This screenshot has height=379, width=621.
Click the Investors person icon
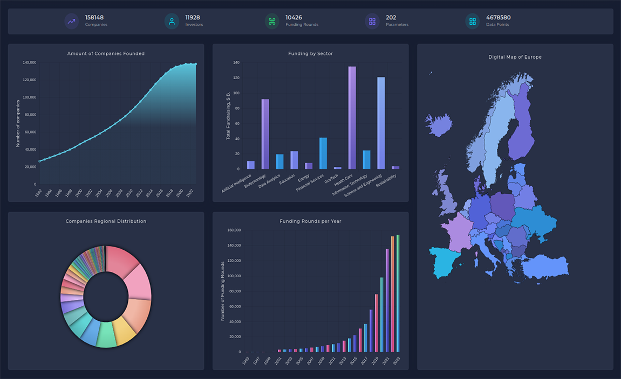(172, 22)
